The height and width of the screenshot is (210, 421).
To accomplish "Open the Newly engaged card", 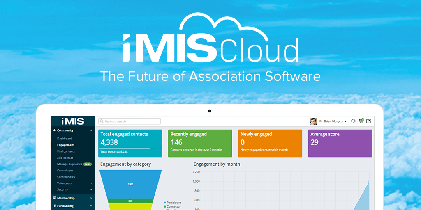I will [270, 143].
